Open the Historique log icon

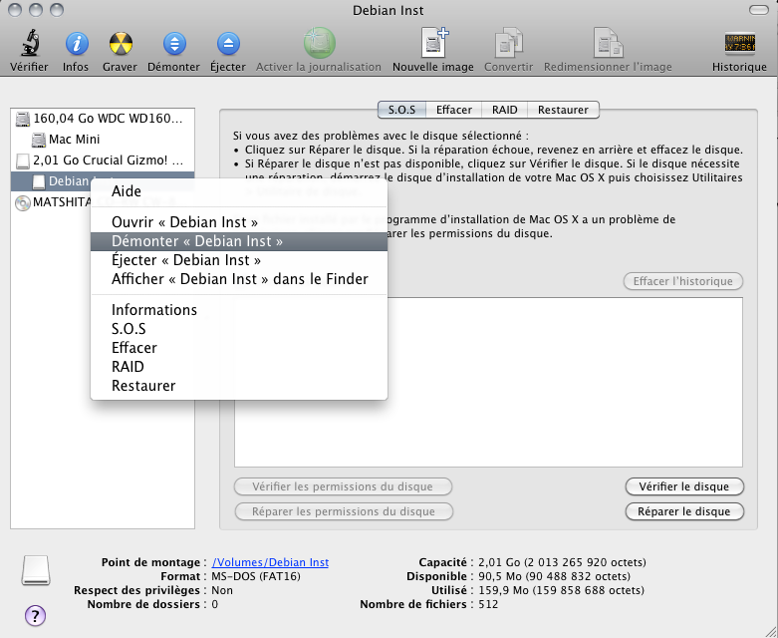click(739, 44)
